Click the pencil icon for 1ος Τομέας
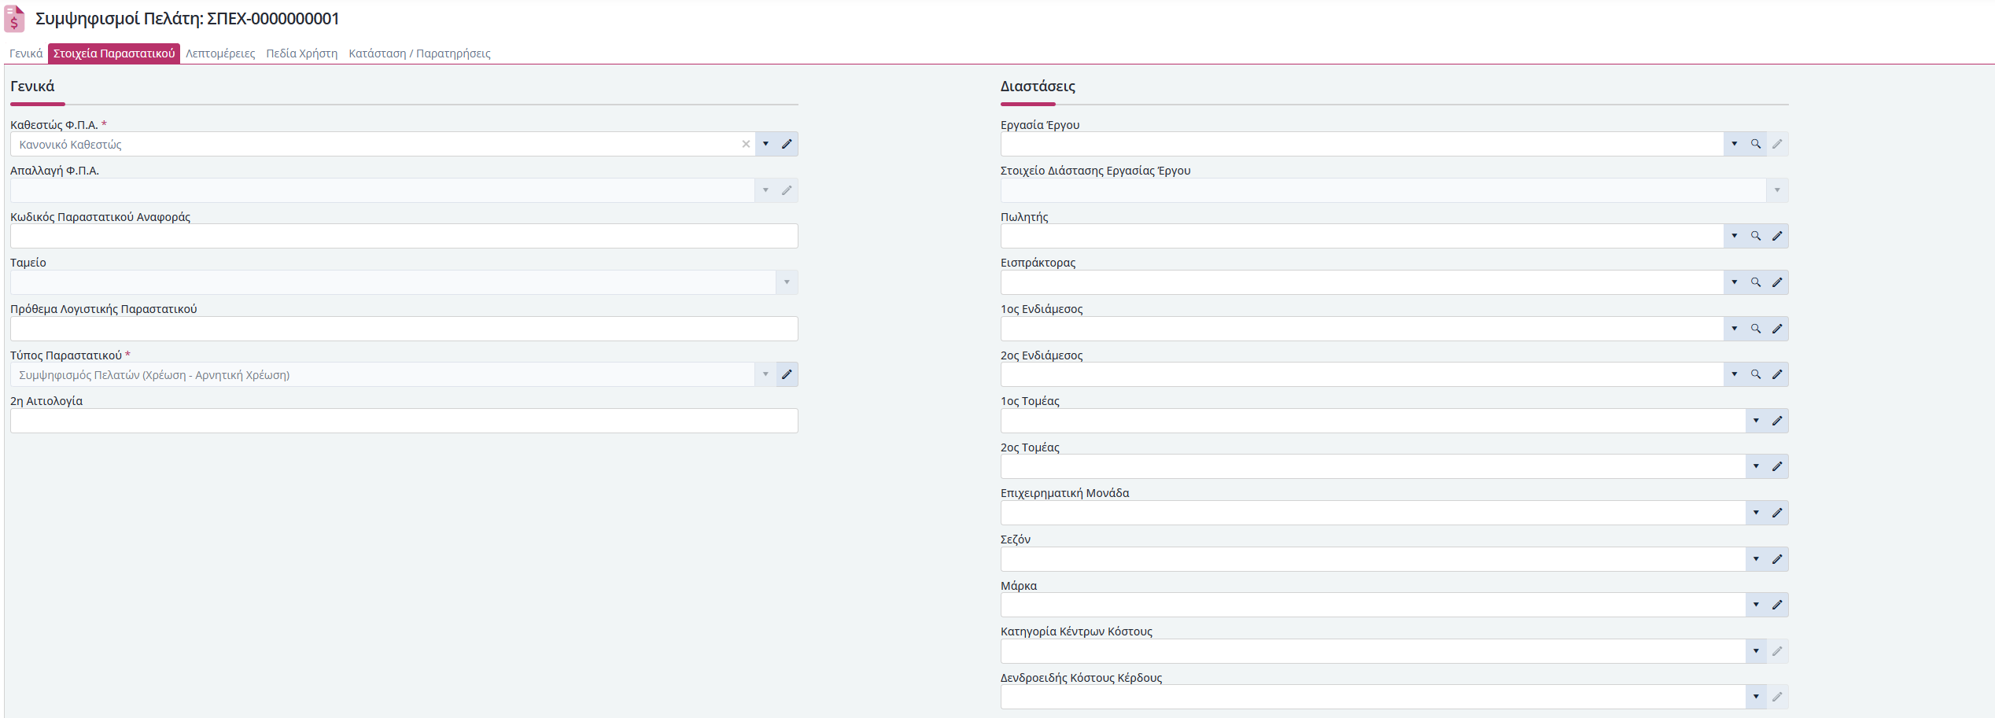The width and height of the screenshot is (1995, 718). coord(1777,421)
